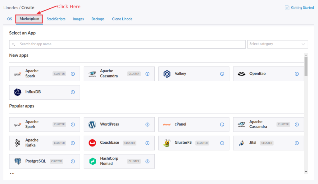Open the Getting Started guide link
Screen dimensions: 318x184
pyautogui.click(x=299, y=8)
